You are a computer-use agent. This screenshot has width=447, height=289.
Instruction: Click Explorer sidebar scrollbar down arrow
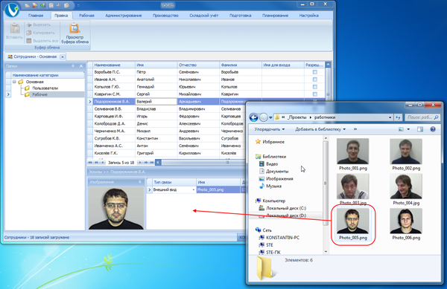pos(326,252)
